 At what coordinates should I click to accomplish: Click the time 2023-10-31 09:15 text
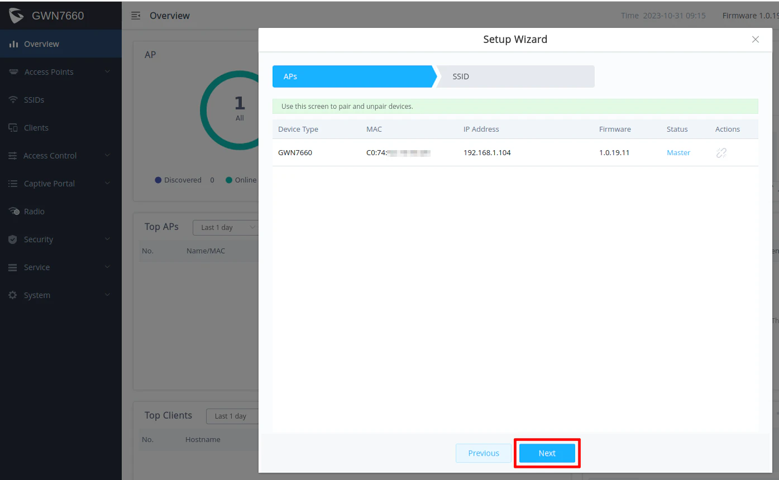(663, 16)
